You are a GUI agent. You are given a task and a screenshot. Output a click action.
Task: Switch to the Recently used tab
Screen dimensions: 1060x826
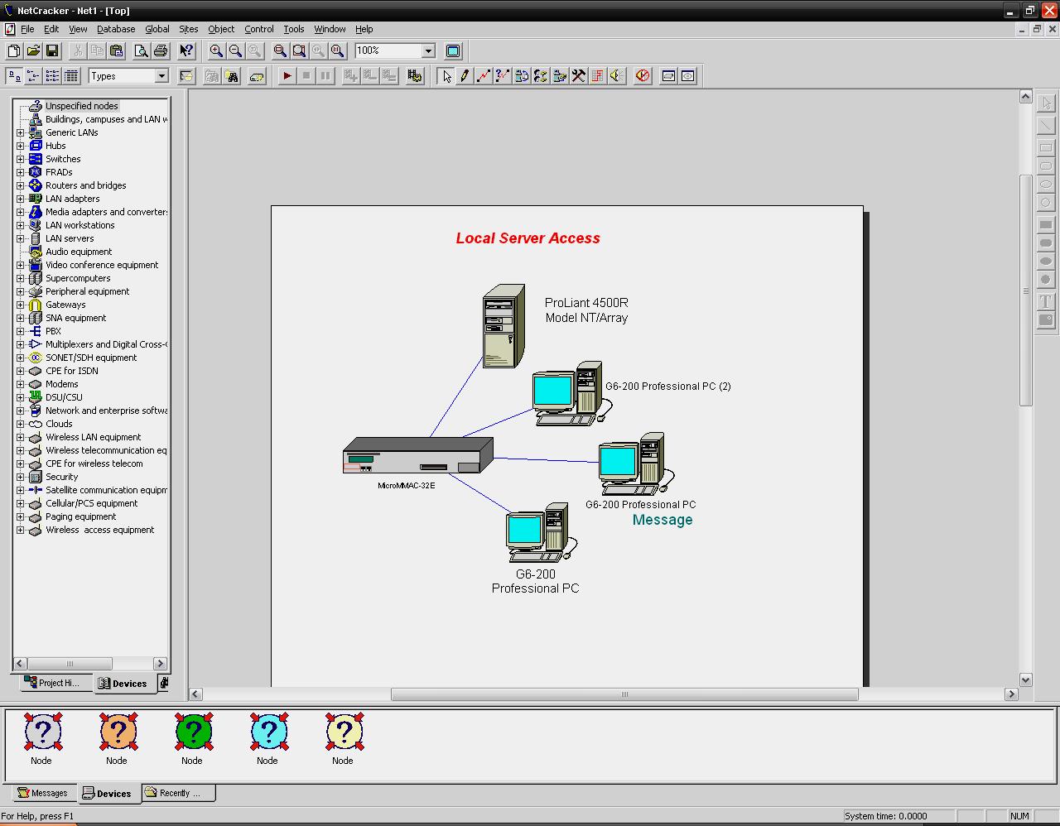point(179,793)
